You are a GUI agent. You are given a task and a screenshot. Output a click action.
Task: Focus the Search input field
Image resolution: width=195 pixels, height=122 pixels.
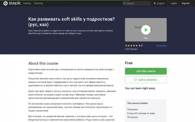coord(136,3)
